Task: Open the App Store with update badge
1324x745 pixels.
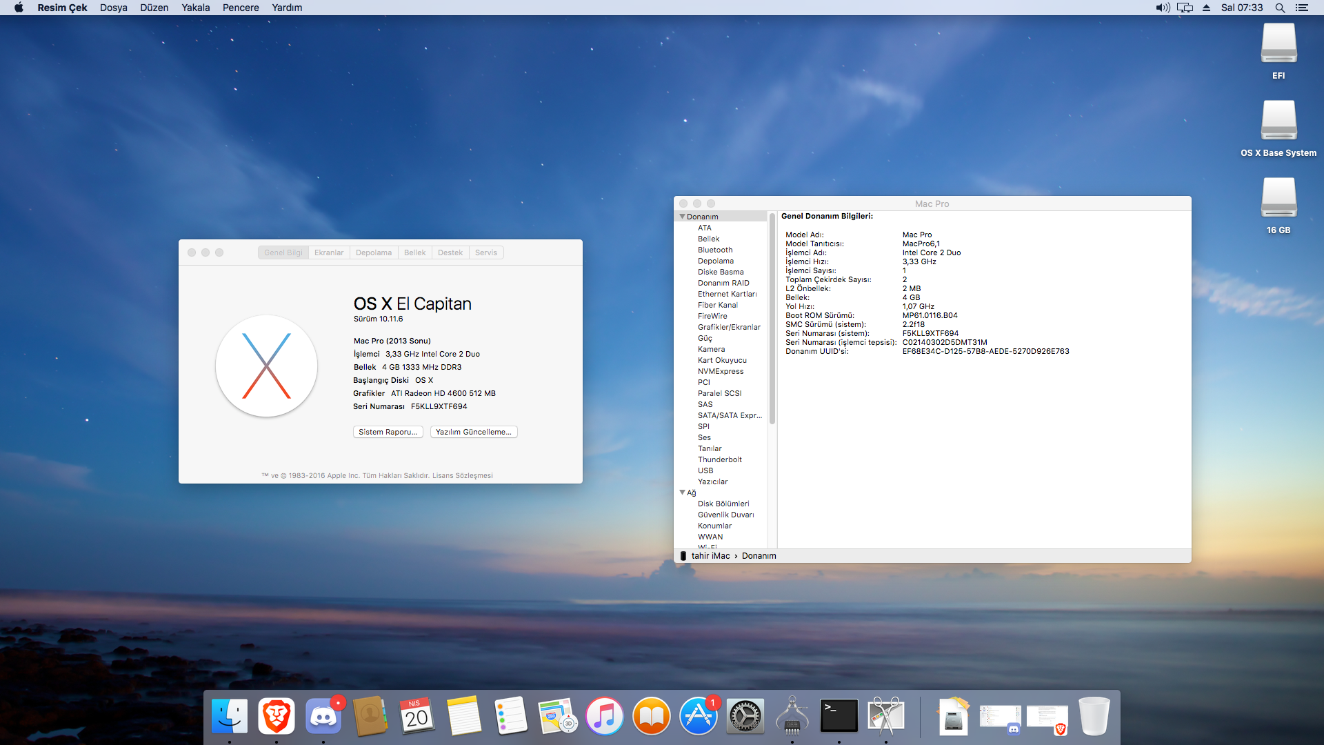Action: pos(699,716)
